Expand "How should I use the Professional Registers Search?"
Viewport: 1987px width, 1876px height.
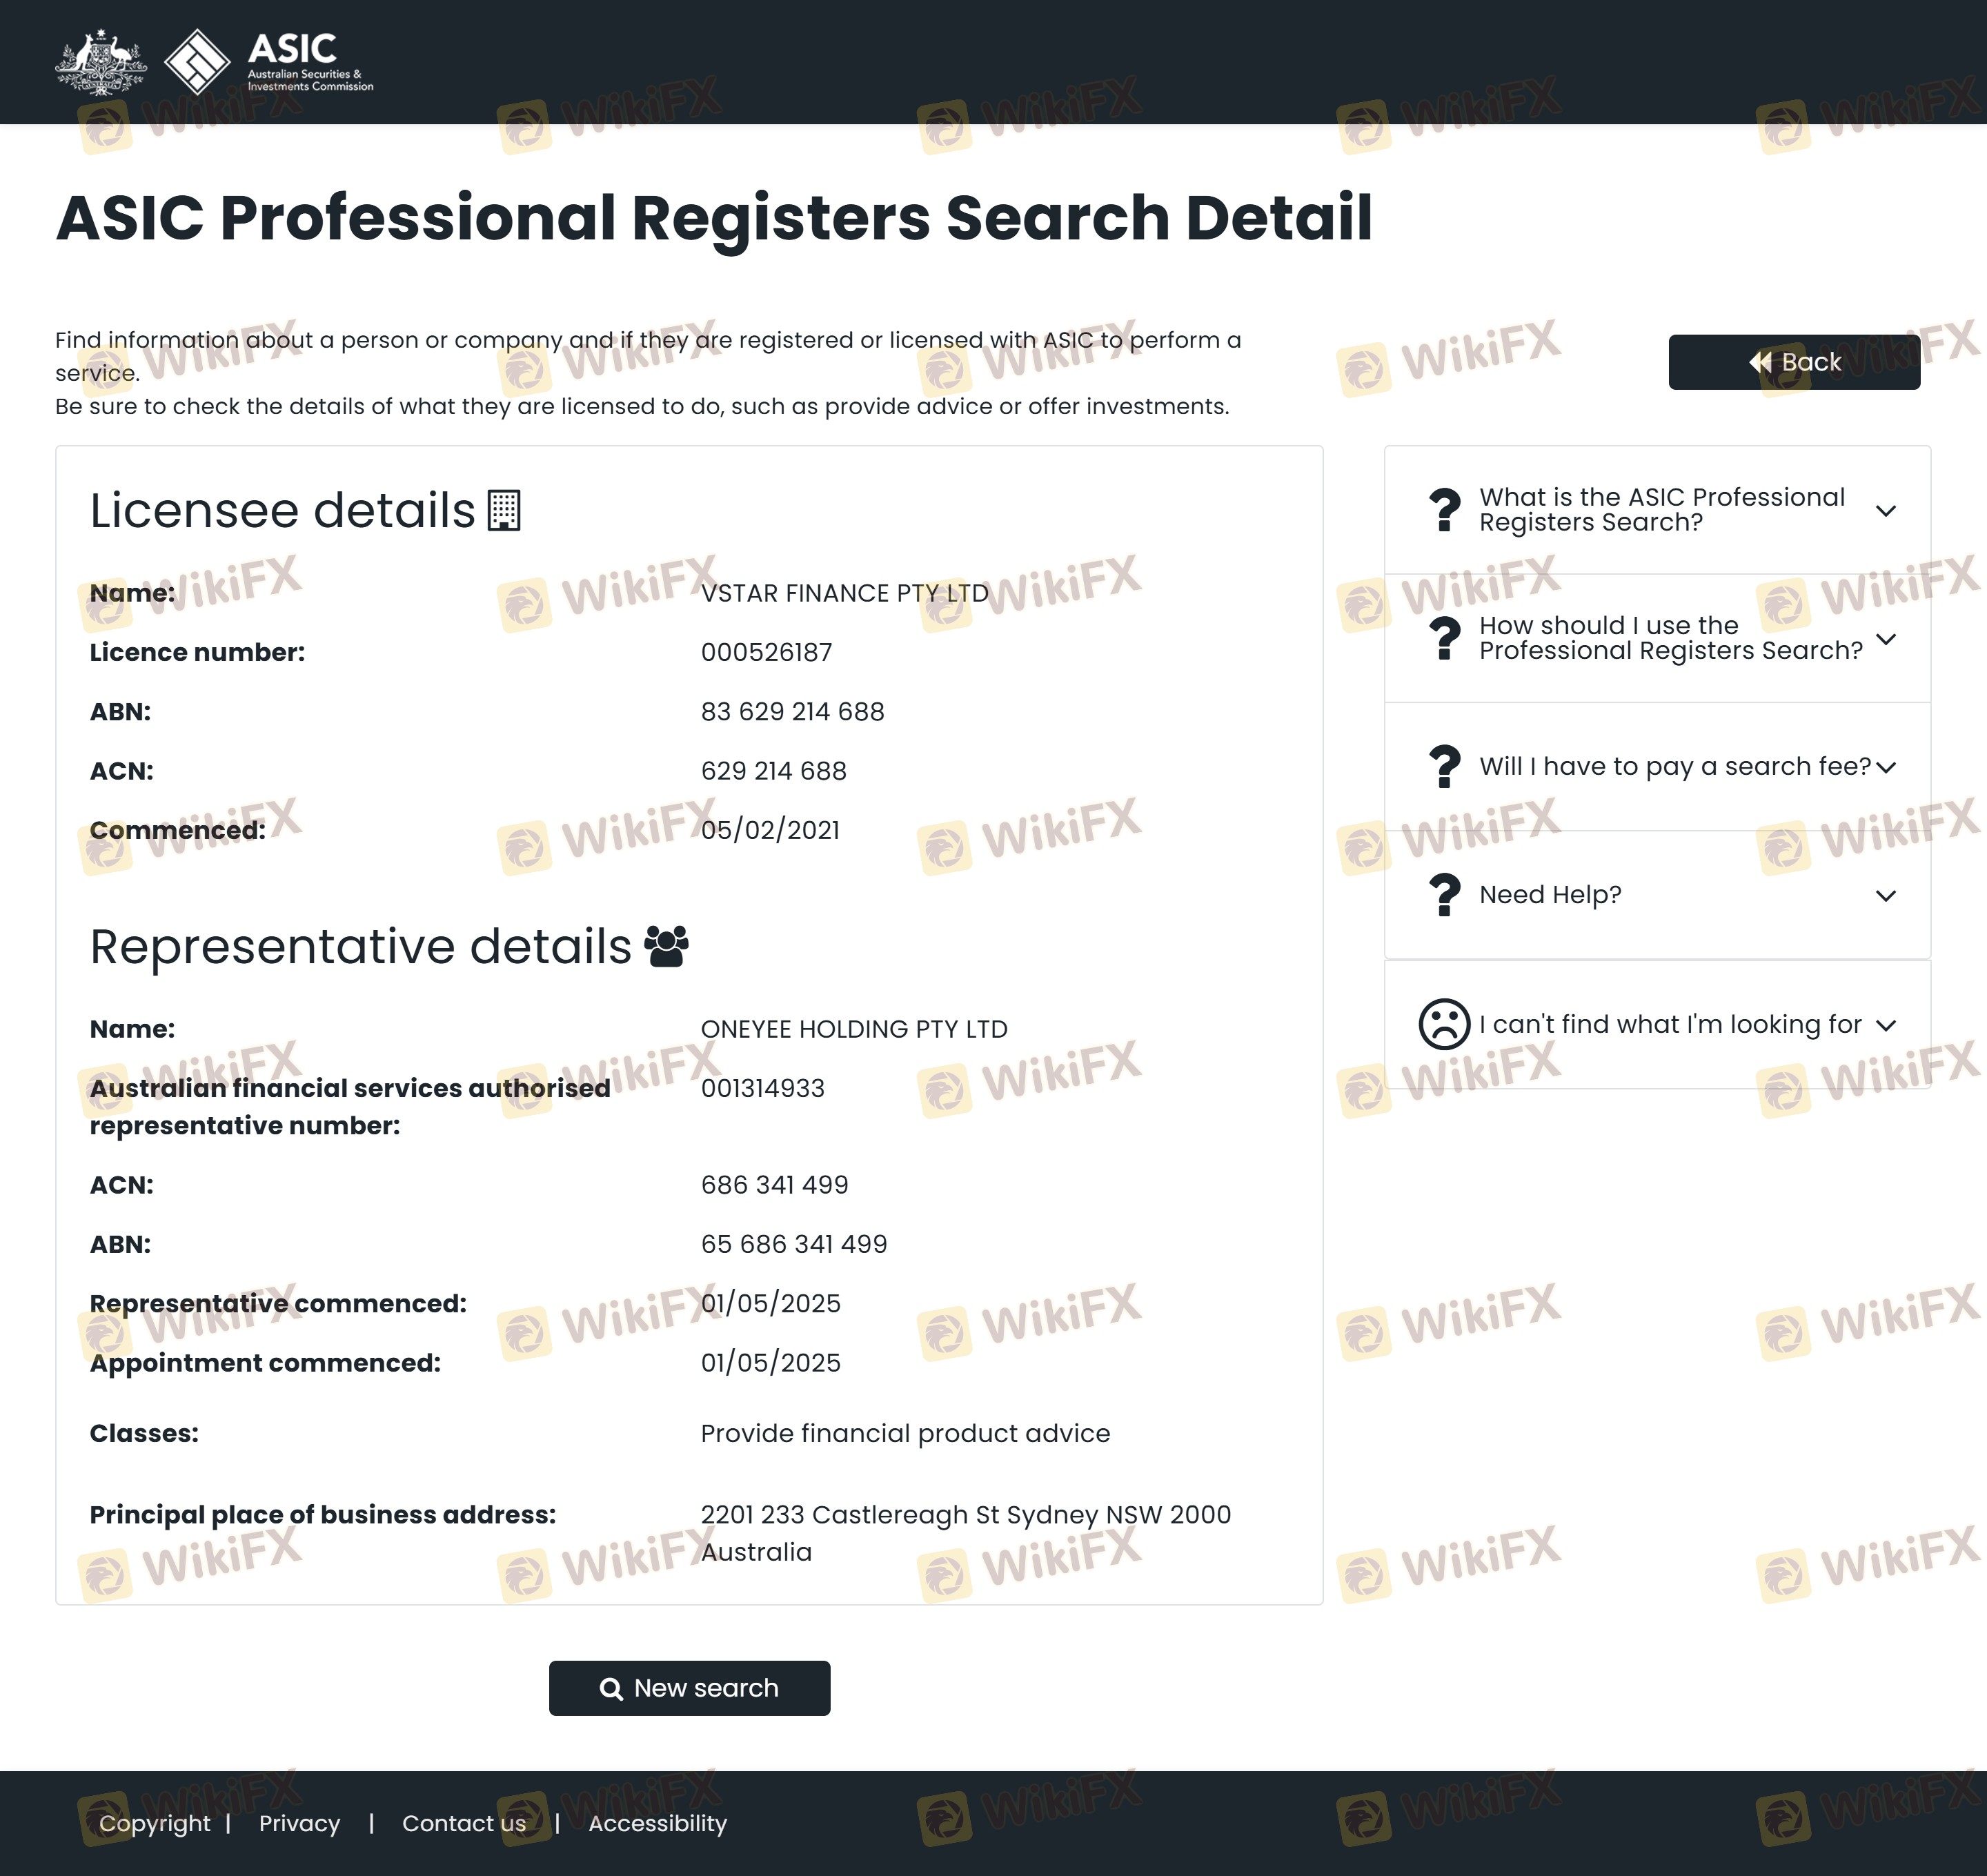point(1885,639)
